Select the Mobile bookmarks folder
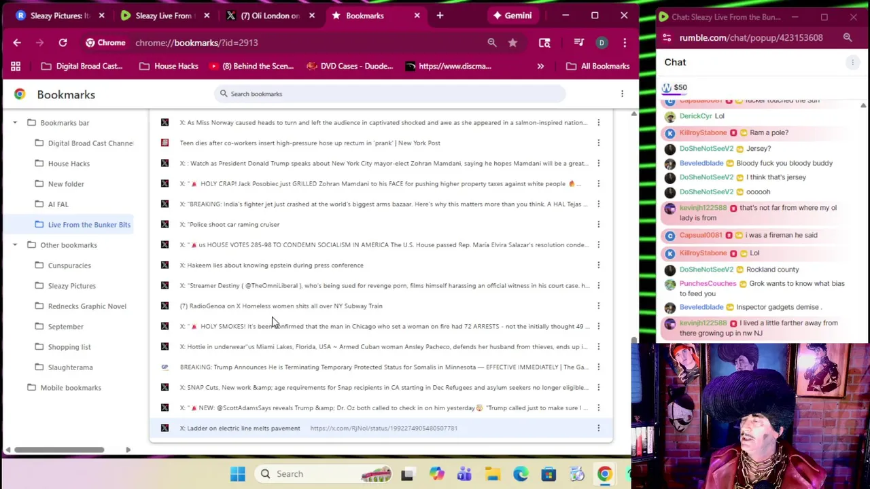The image size is (870, 489). click(70, 388)
